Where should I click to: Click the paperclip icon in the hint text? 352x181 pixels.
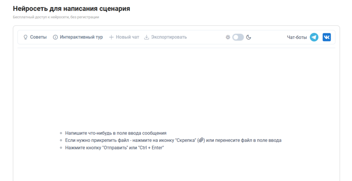201,140
